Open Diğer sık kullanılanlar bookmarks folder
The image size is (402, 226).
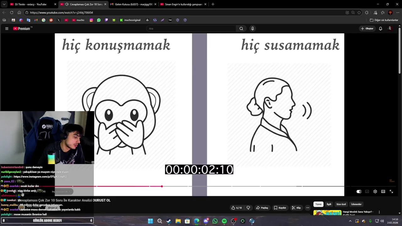click(384, 20)
